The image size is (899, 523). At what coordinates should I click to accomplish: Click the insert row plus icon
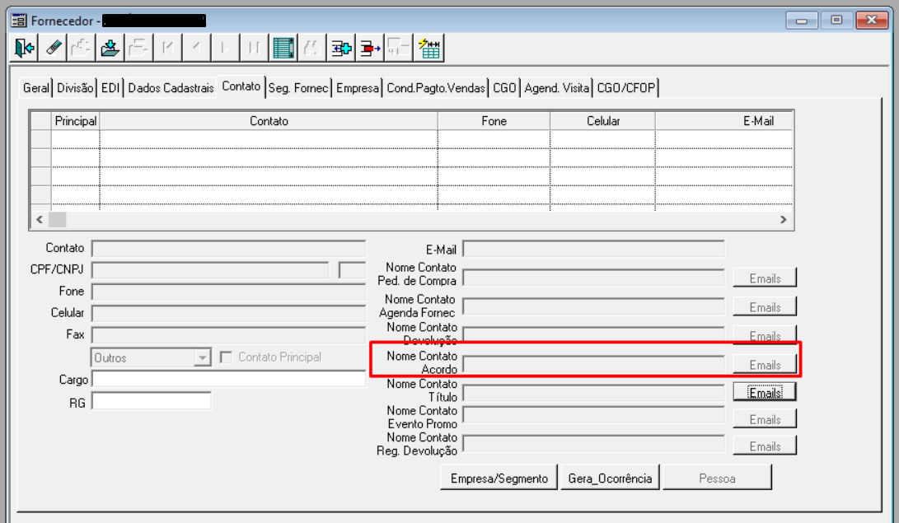(340, 48)
